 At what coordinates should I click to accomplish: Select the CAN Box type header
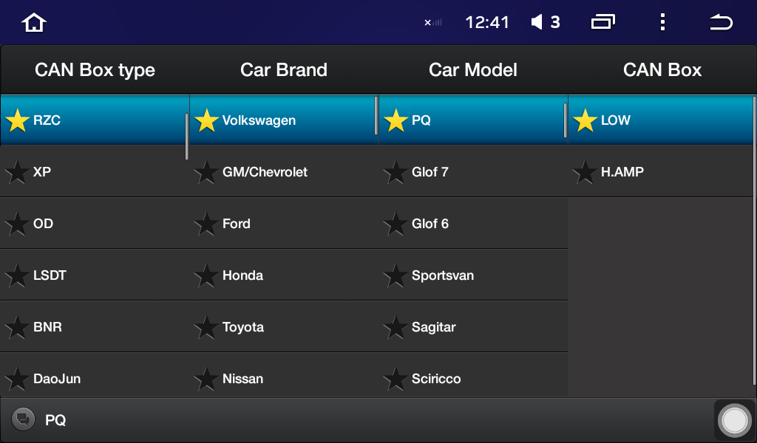tap(95, 70)
